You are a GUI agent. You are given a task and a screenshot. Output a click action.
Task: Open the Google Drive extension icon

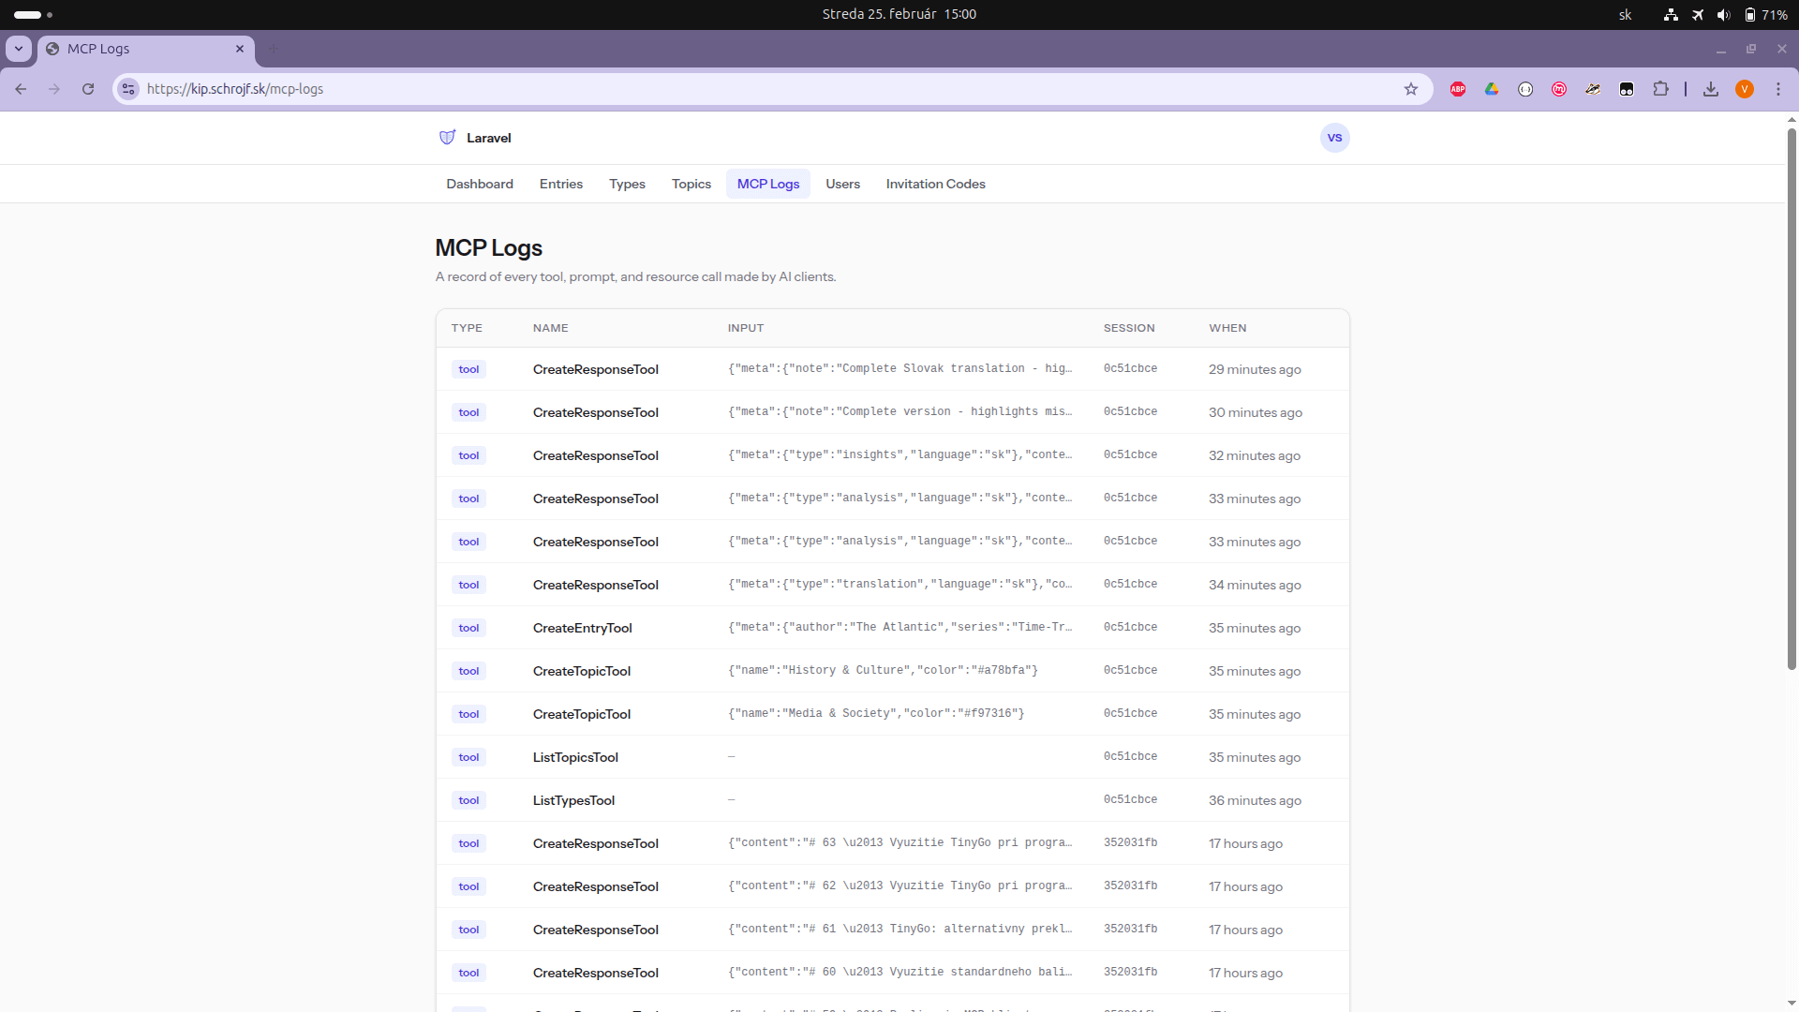click(1492, 89)
